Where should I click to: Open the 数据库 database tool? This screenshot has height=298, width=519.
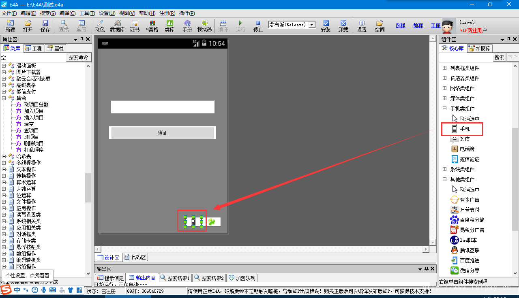117,26
